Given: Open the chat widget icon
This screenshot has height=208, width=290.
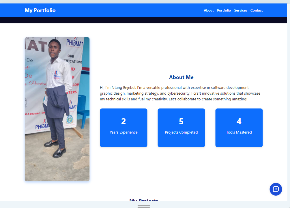Looking at the screenshot, I should [276, 189].
